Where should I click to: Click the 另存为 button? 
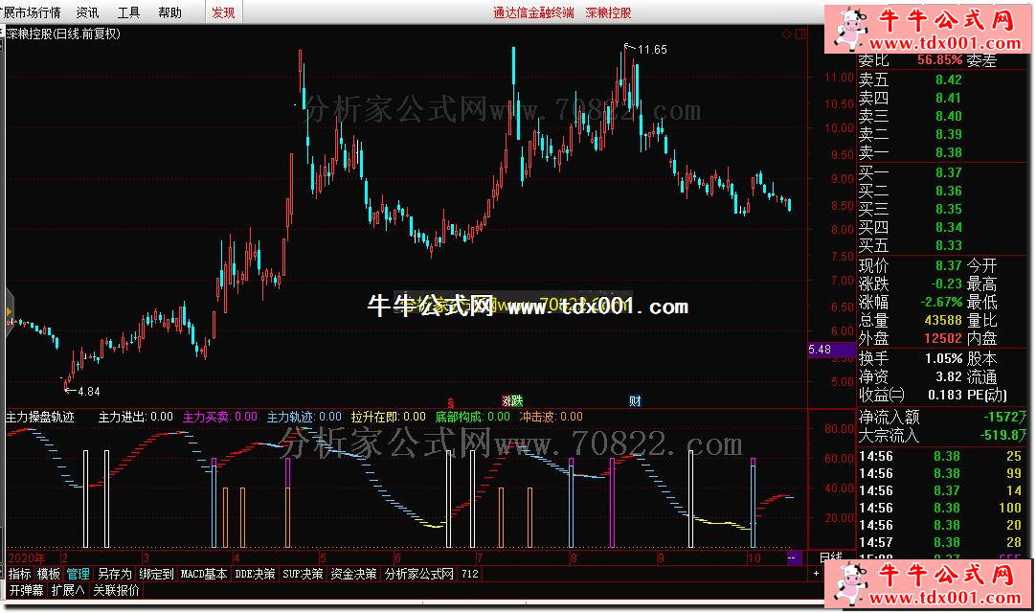click(114, 574)
